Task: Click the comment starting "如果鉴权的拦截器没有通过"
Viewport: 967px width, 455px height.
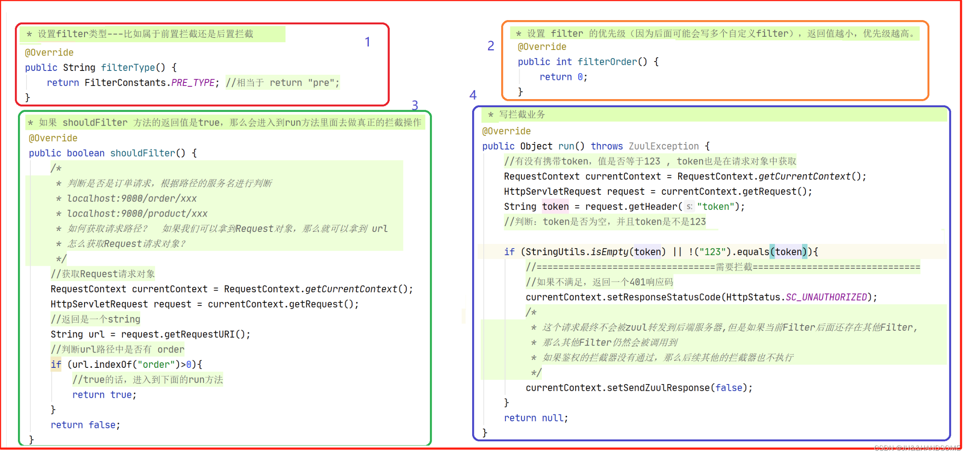Action: click(668, 358)
